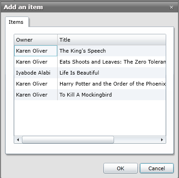The image size is (179, 178).
Task: Pick the Eats Shoots and Leaves row
Action: [x=90, y=62]
